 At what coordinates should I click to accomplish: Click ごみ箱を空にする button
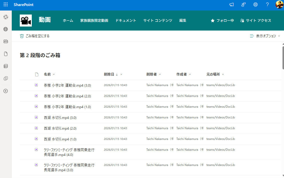[x=35, y=36]
